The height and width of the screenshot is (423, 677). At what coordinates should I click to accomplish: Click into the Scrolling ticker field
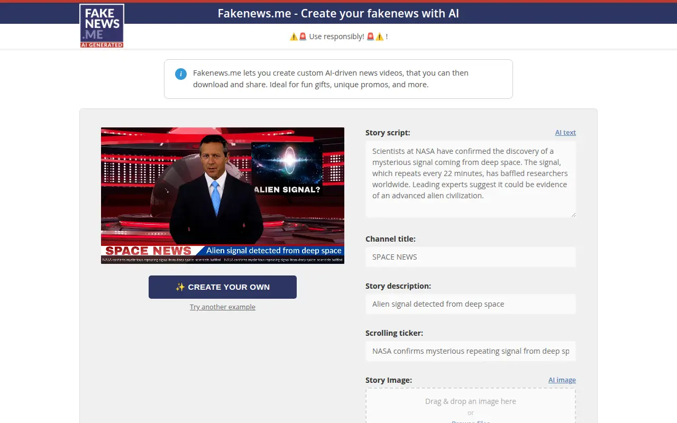471,351
